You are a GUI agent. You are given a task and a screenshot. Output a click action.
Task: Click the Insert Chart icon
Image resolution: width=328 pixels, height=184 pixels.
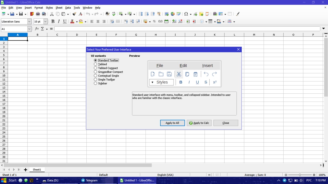pos(172,14)
